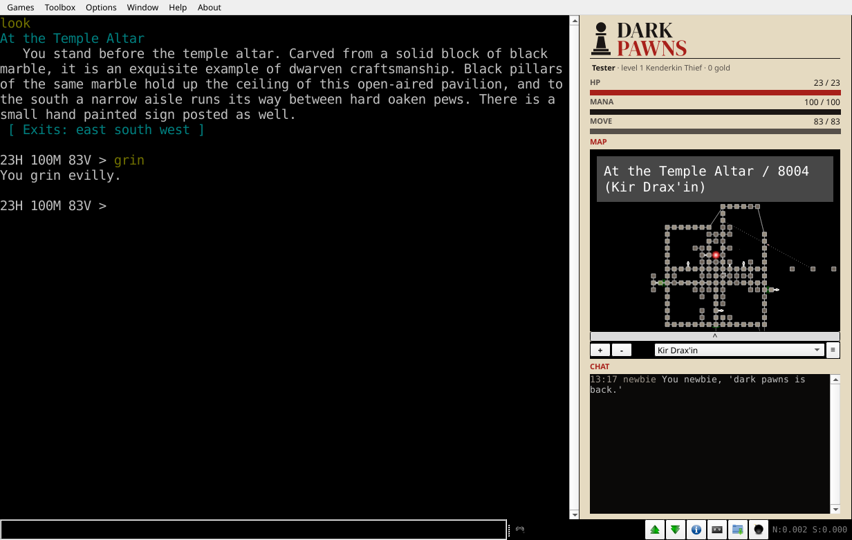Click the MANA progress bar

[x=715, y=111]
